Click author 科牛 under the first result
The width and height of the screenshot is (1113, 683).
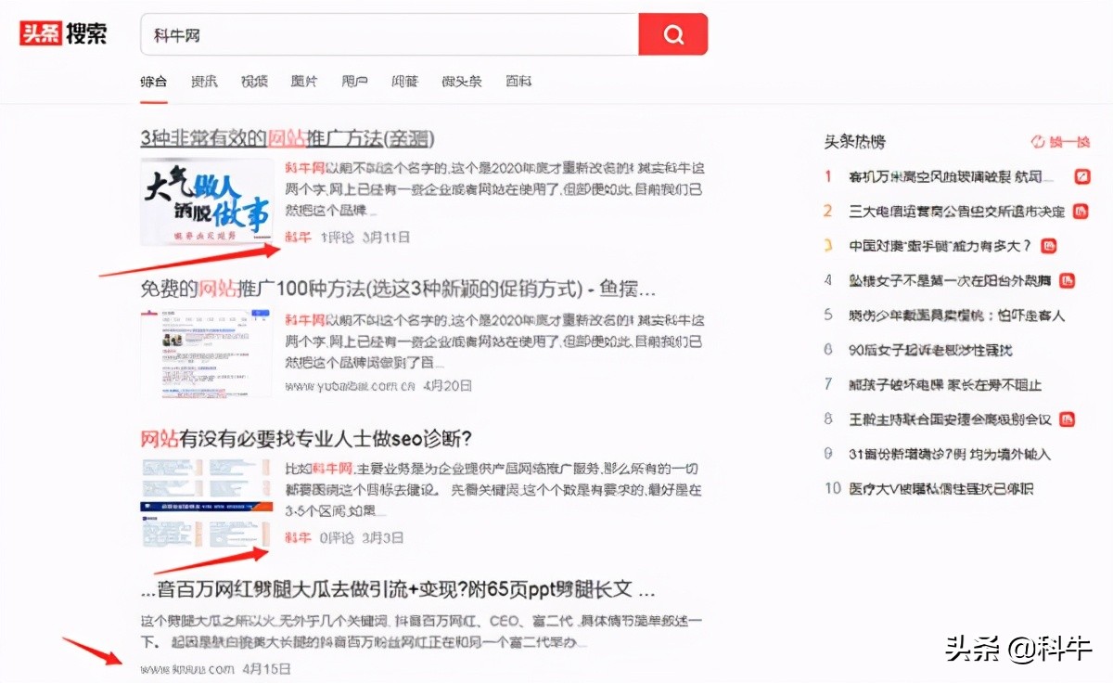(297, 238)
